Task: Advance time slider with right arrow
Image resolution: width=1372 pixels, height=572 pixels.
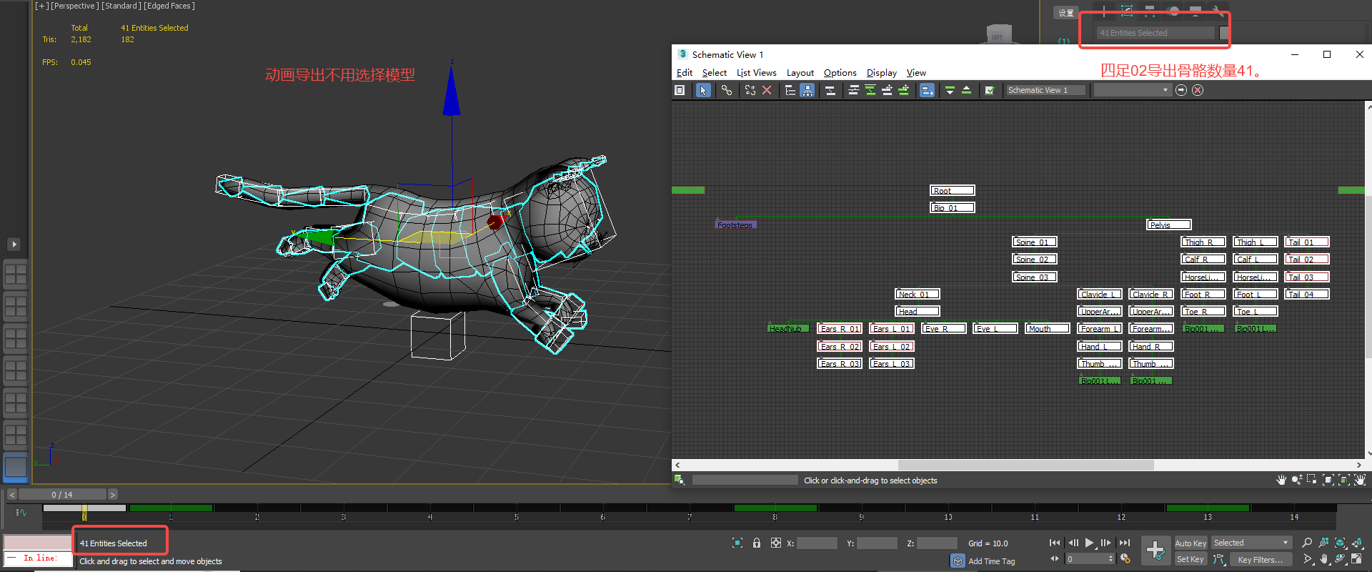Action: [112, 495]
